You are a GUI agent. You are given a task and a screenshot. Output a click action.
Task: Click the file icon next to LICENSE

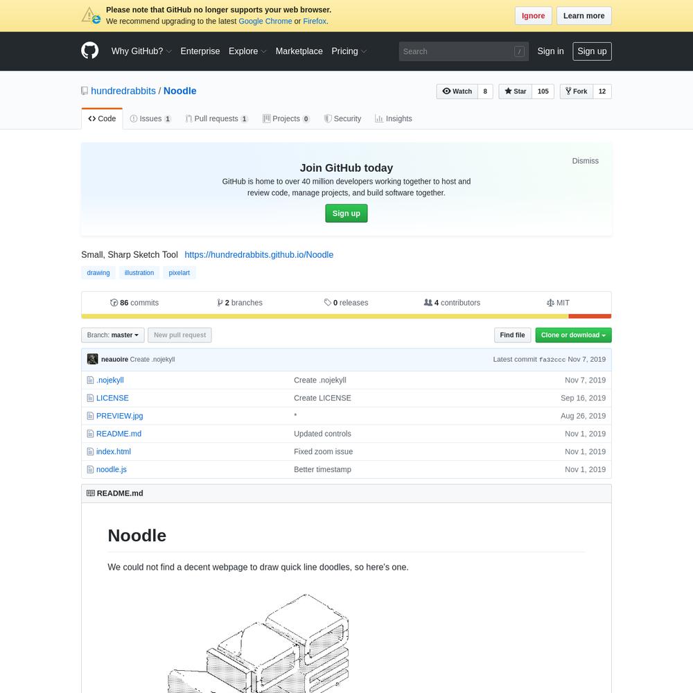90,398
